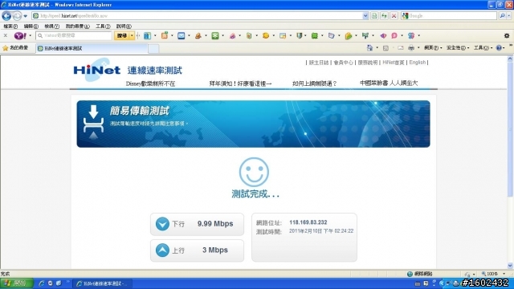Click the browser Forward arrow button
Screen dimensions: 514x289
(x=18, y=16)
